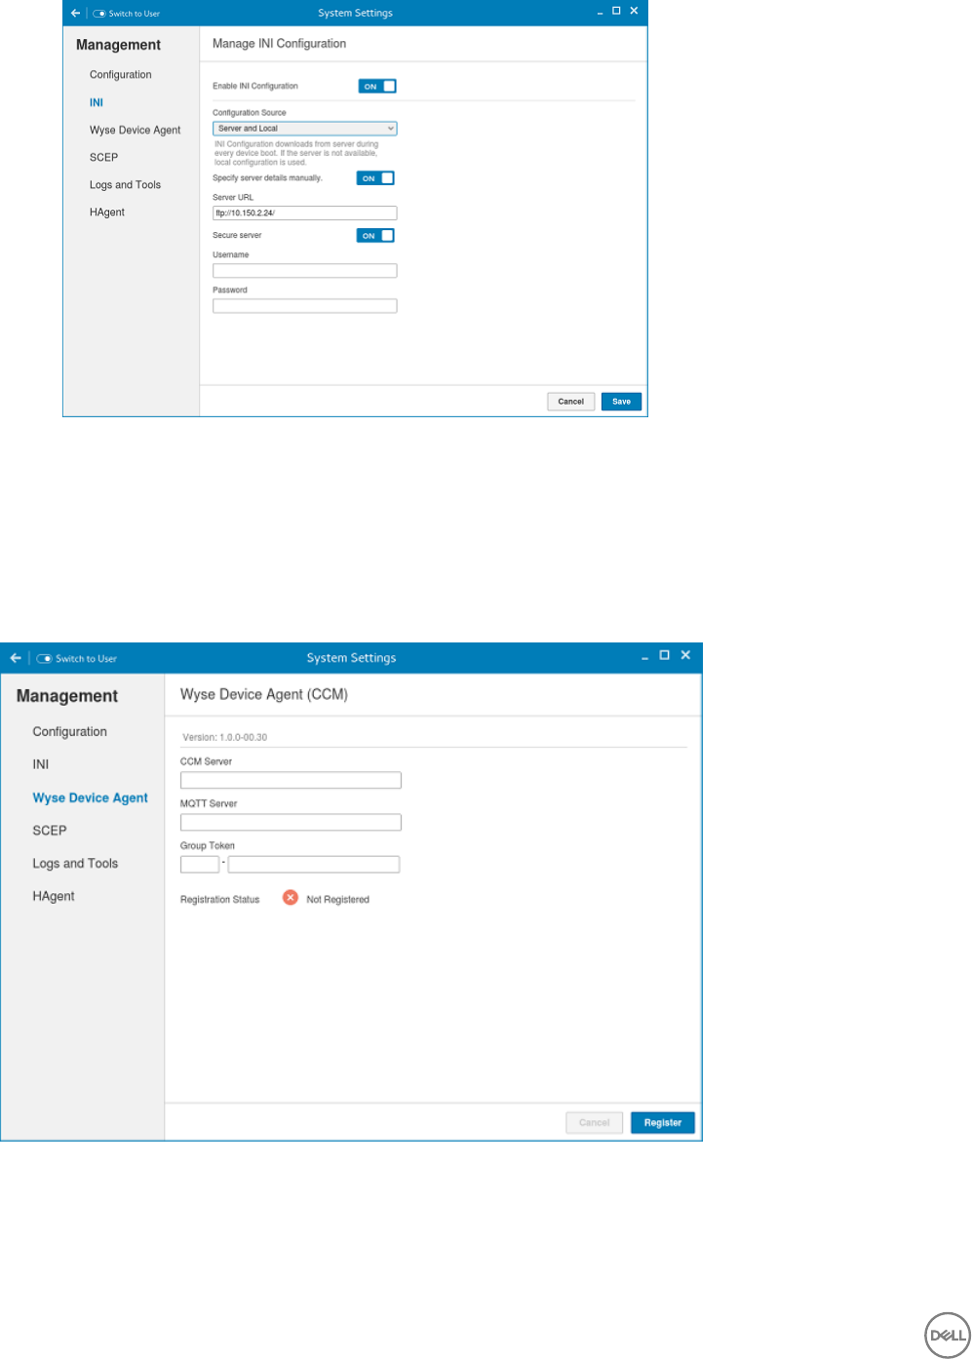Click the Not Registered status icon
The width and height of the screenshot is (972, 1359).
pyautogui.click(x=291, y=898)
